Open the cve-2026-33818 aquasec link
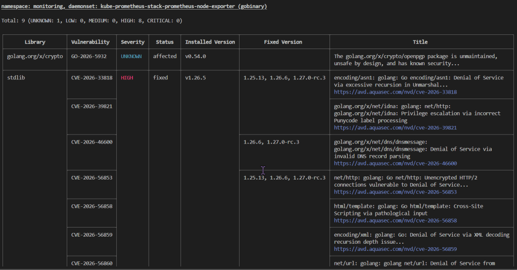517x270 pixels. pyautogui.click(x=395, y=92)
